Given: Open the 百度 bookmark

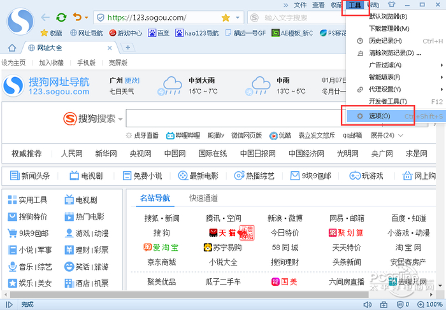Looking at the screenshot, I should tap(159, 33).
